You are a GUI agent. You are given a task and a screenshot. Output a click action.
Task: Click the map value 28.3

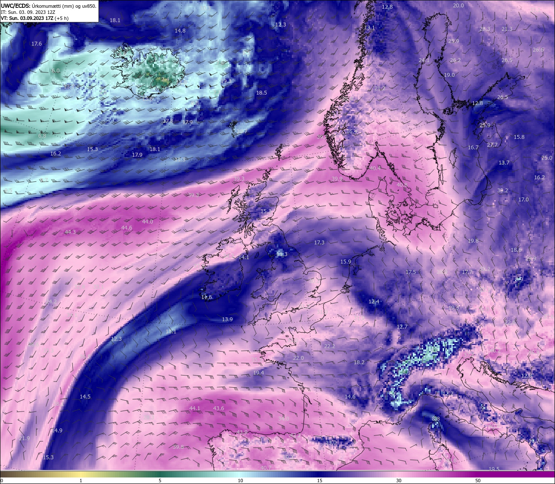pos(485,29)
